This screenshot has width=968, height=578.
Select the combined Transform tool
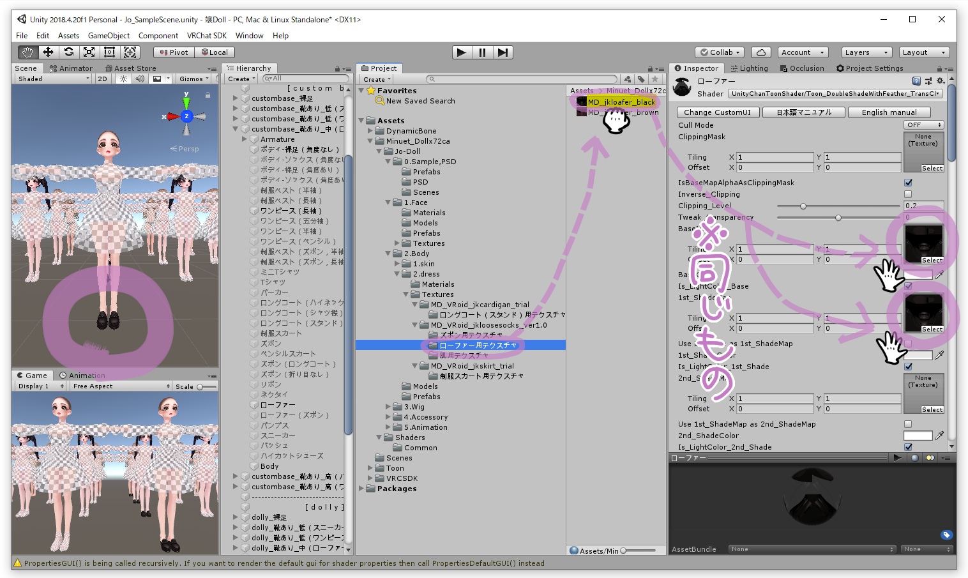click(x=130, y=52)
